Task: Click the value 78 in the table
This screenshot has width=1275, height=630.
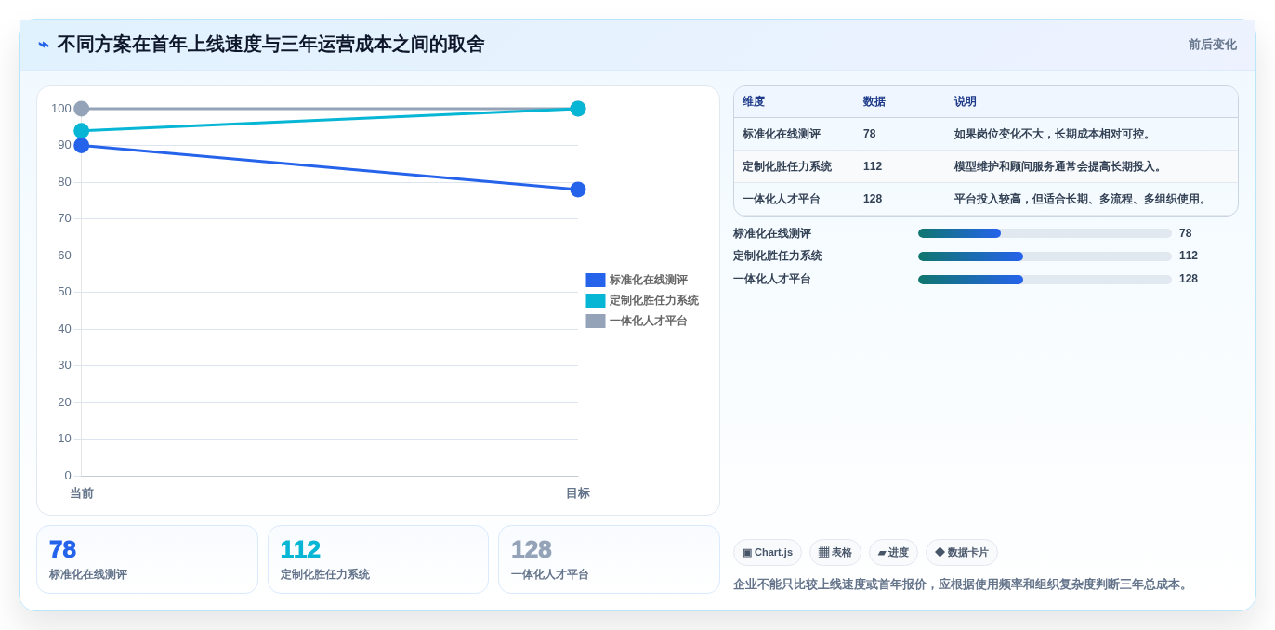Action: click(x=870, y=134)
